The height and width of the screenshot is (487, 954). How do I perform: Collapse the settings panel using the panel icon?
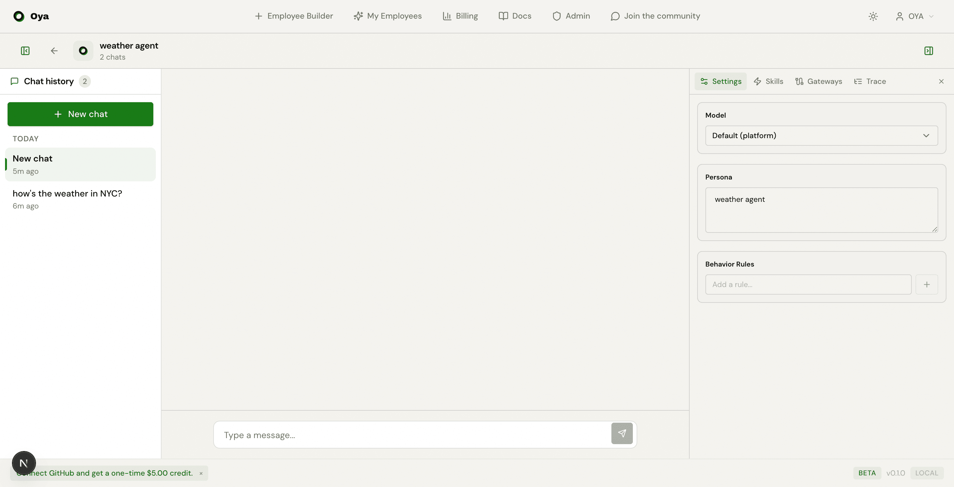[x=928, y=51]
